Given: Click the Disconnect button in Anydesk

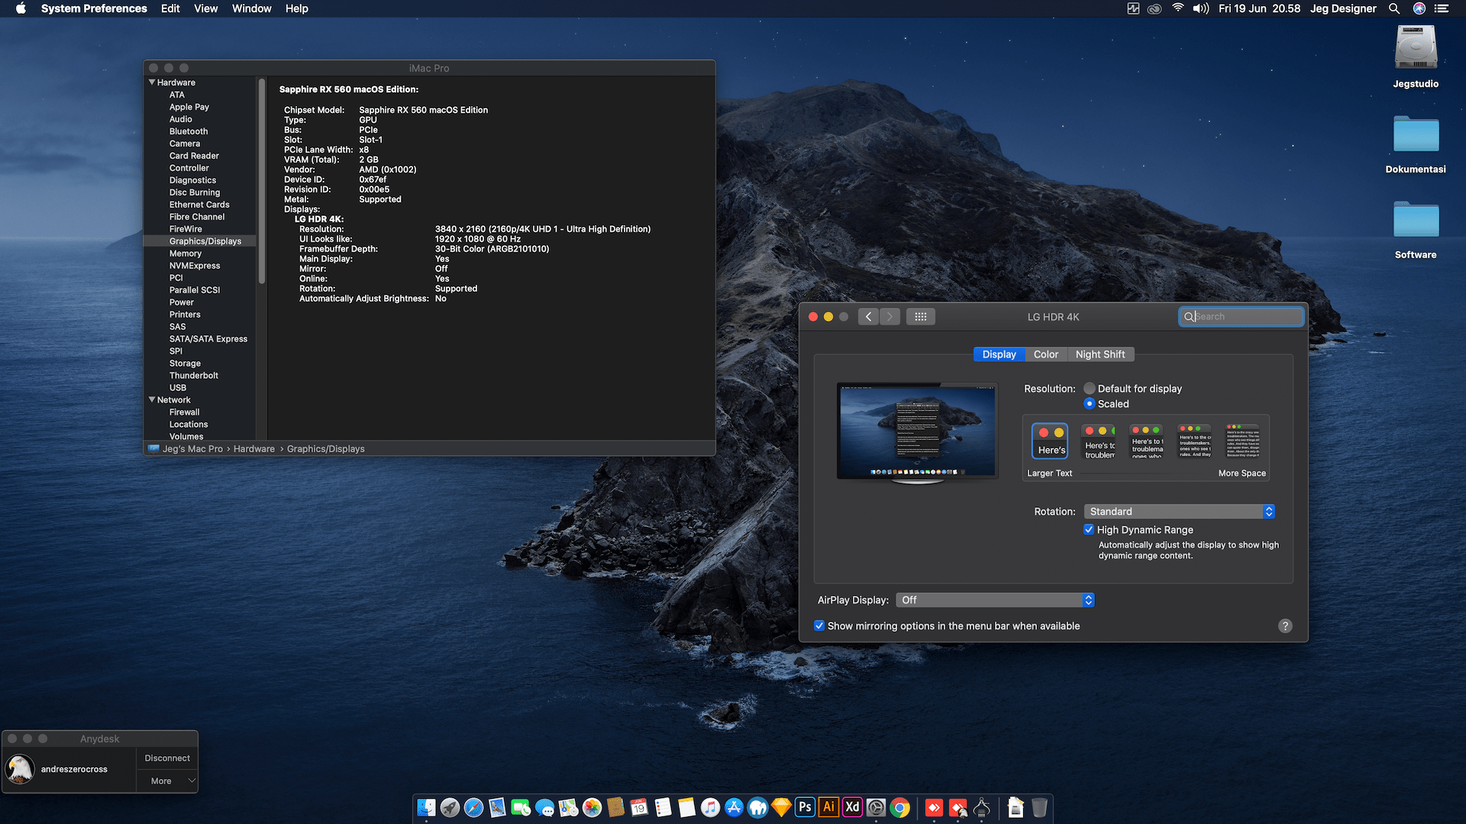Looking at the screenshot, I should tap(167, 758).
